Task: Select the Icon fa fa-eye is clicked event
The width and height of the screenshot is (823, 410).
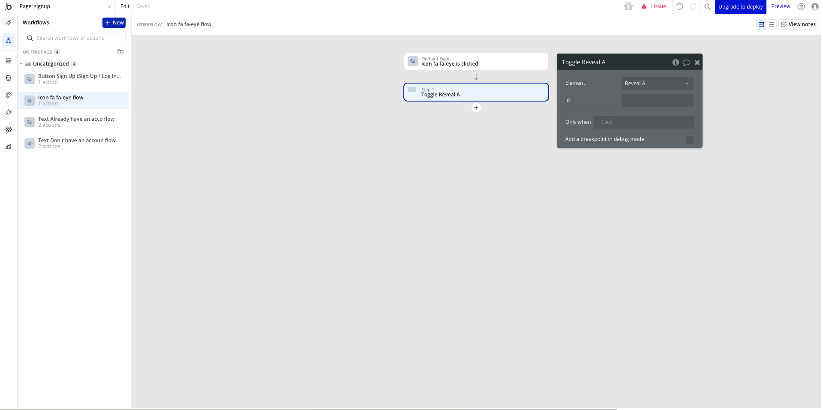Action: pyautogui.click(x=476, y=61)
